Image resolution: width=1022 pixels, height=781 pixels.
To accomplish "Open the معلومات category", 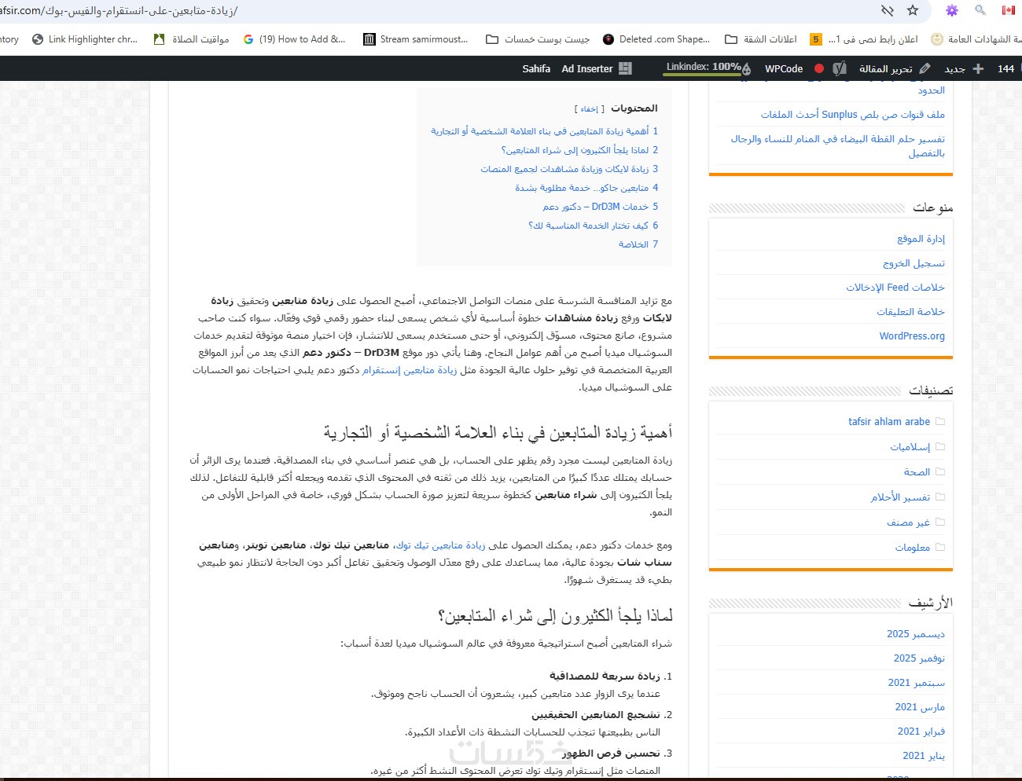I will 912,548.
